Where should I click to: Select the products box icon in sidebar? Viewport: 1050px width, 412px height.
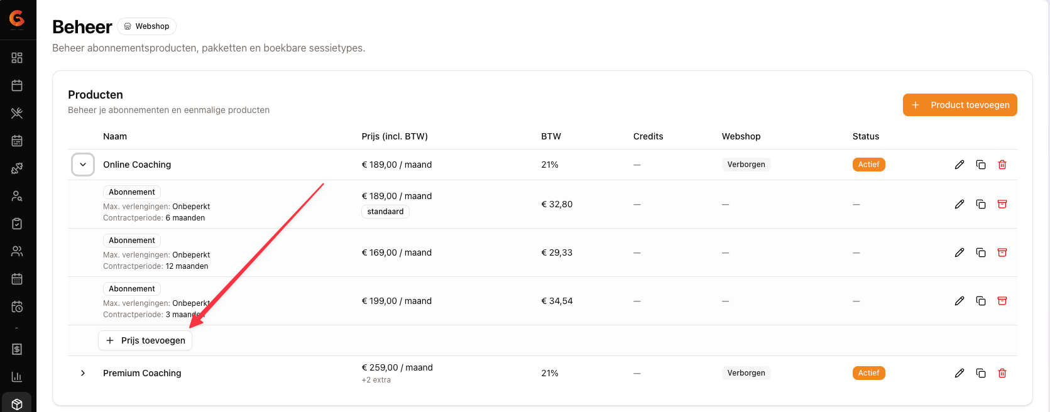coord(17,404)
